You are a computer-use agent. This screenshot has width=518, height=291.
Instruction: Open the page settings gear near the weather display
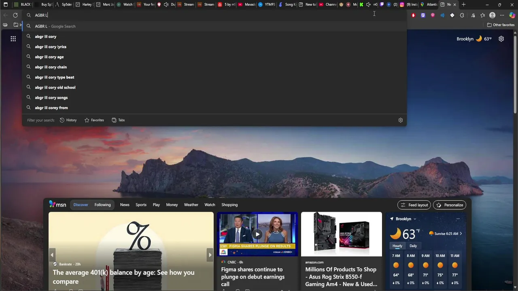[501, 39]
